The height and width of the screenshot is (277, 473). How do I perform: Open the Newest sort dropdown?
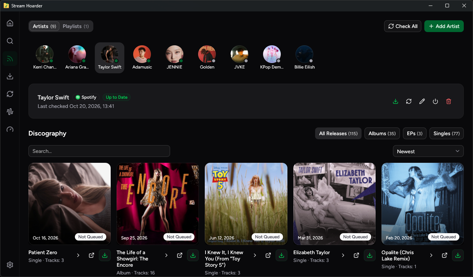[428, 151]
